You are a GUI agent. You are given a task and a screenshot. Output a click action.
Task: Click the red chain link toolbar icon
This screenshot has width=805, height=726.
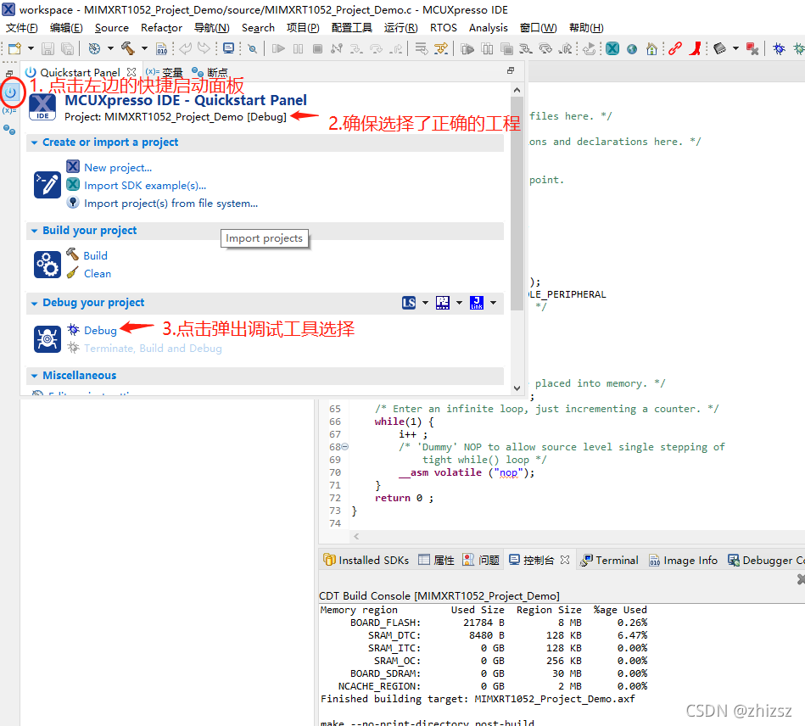(x=675, y=48)
